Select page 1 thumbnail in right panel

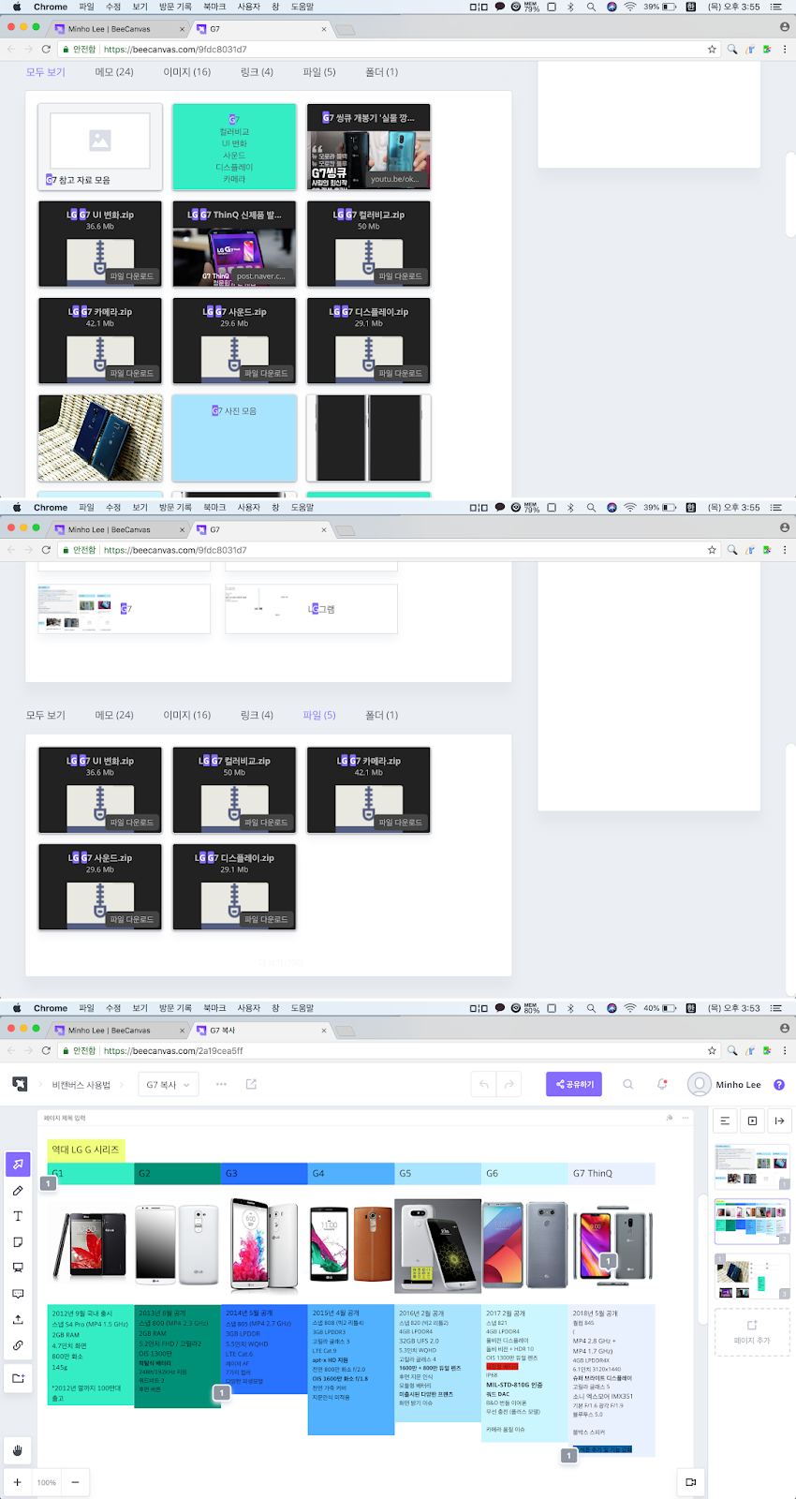coord(751,1166)
